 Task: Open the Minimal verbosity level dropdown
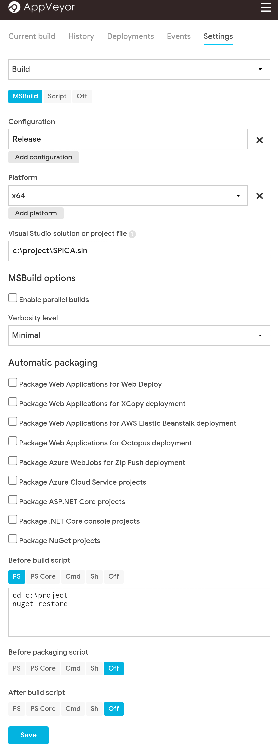click(139, 336)
